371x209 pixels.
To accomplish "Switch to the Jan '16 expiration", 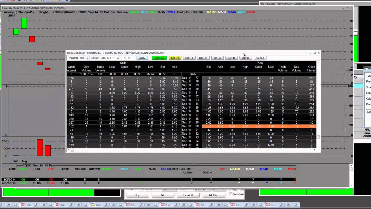I will 245,58.
